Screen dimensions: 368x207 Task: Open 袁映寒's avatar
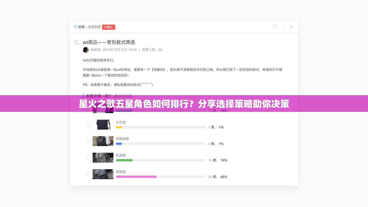[86, 50]
